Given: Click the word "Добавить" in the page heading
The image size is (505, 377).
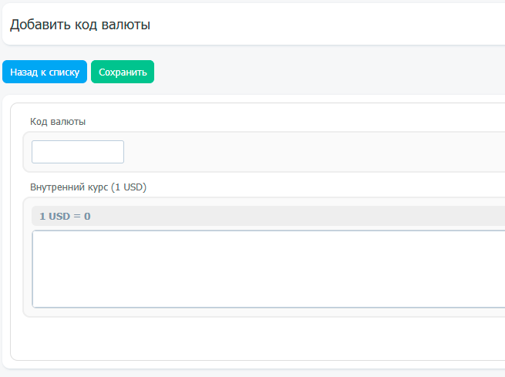Looking at the screenshot, I should [40, 25].
